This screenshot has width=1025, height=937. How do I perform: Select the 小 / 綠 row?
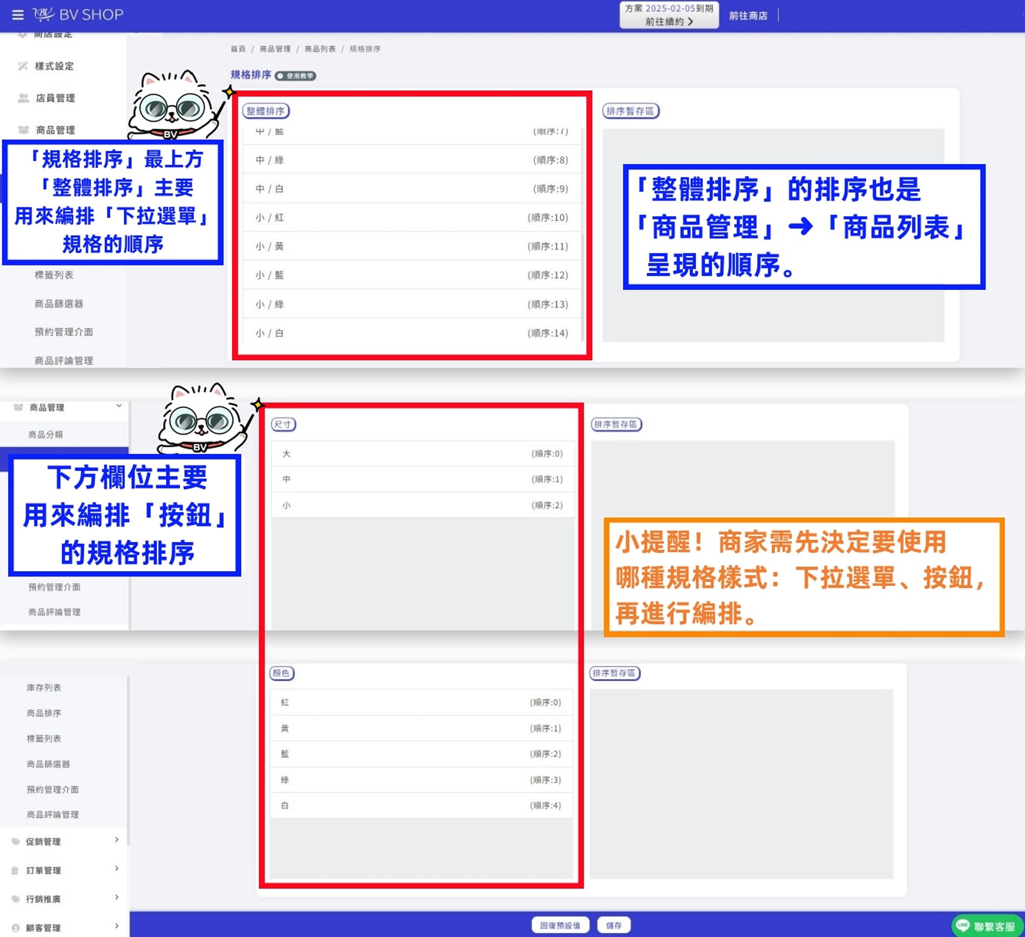tap(411, 304)
